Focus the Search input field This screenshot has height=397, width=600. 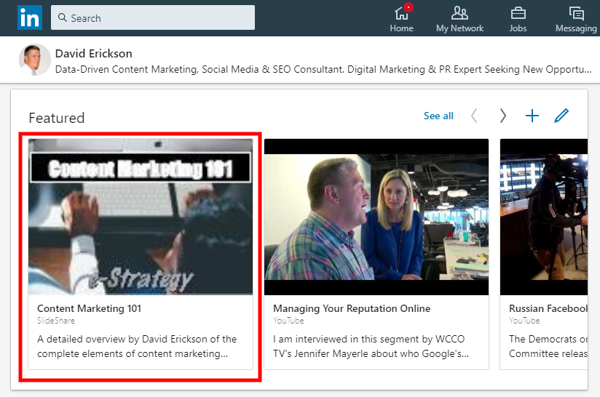tap(153, 17)
